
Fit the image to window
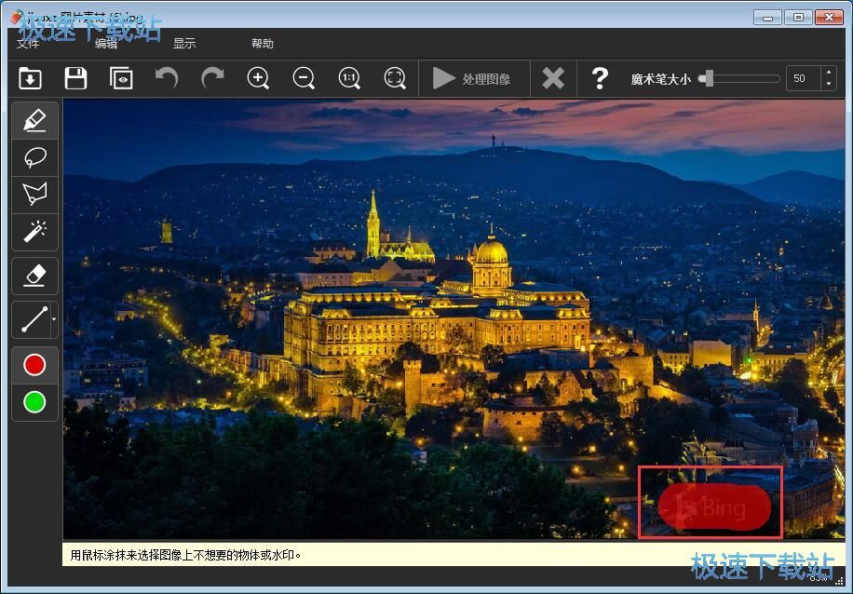pos(395,79)
